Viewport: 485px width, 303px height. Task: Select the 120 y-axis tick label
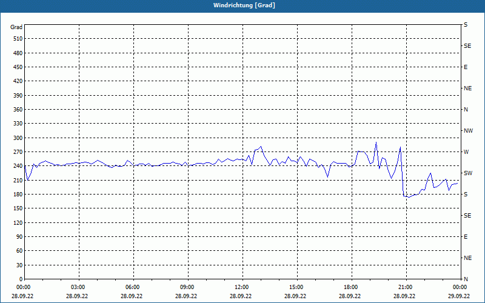click(x=18, y=222)
